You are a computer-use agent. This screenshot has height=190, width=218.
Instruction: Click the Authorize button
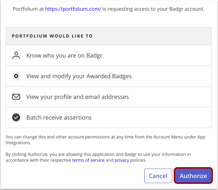[193, 176]
